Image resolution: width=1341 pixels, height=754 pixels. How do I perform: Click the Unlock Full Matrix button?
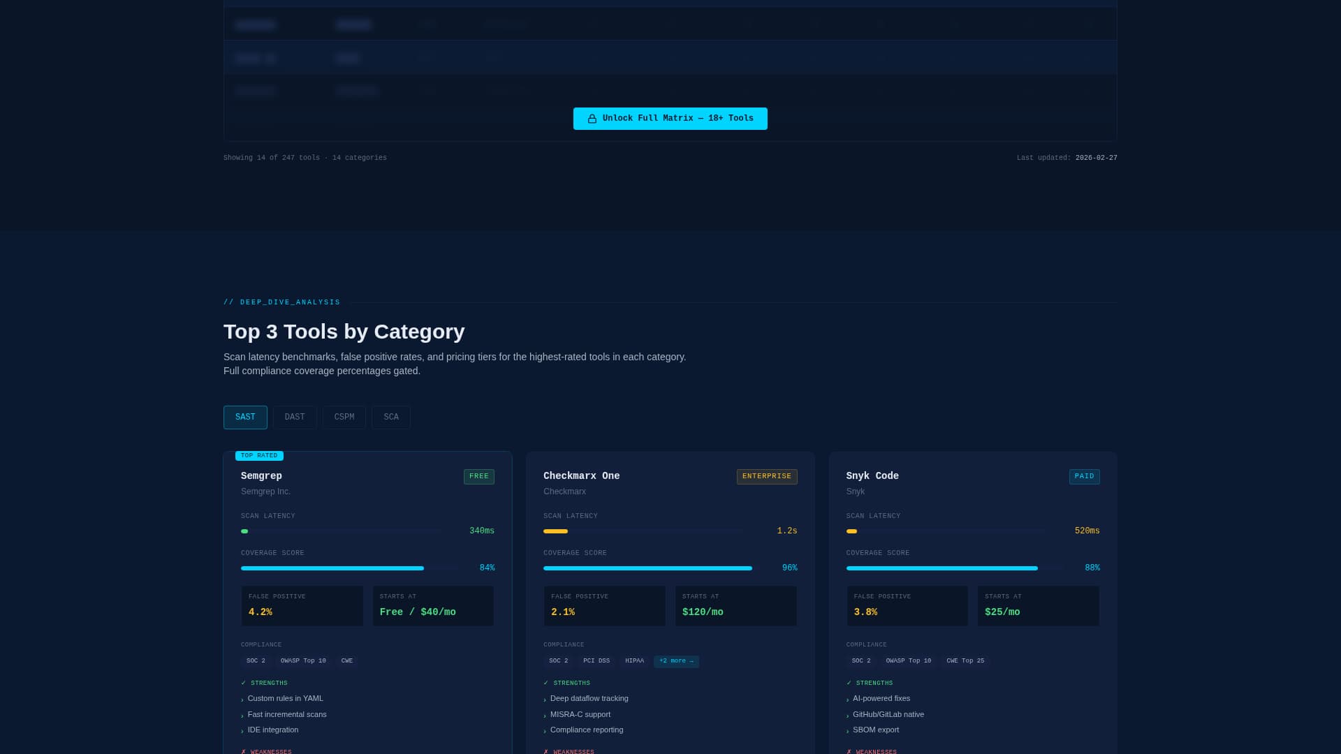point(670,119)
